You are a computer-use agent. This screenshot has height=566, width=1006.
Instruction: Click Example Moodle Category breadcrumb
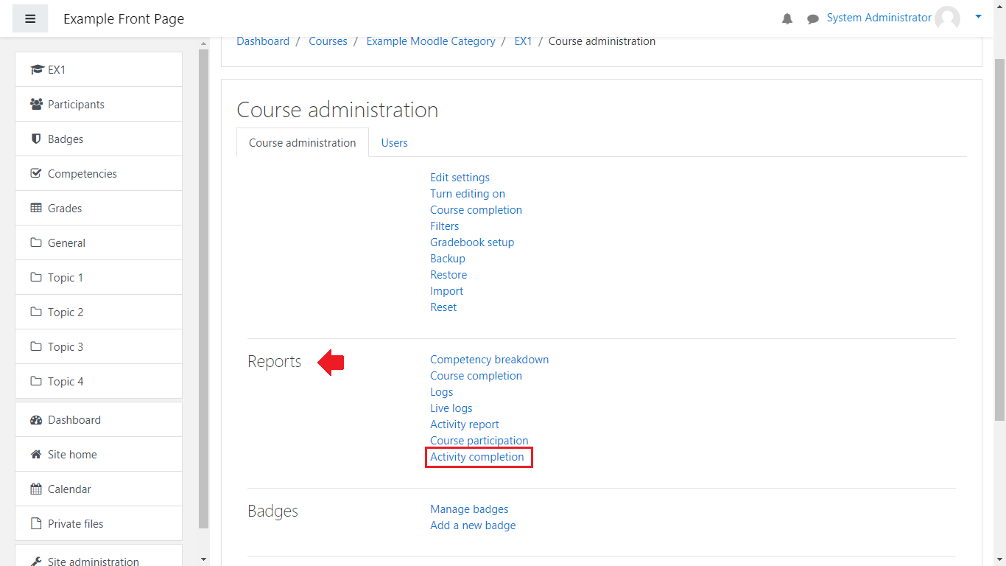pos(431,41)
